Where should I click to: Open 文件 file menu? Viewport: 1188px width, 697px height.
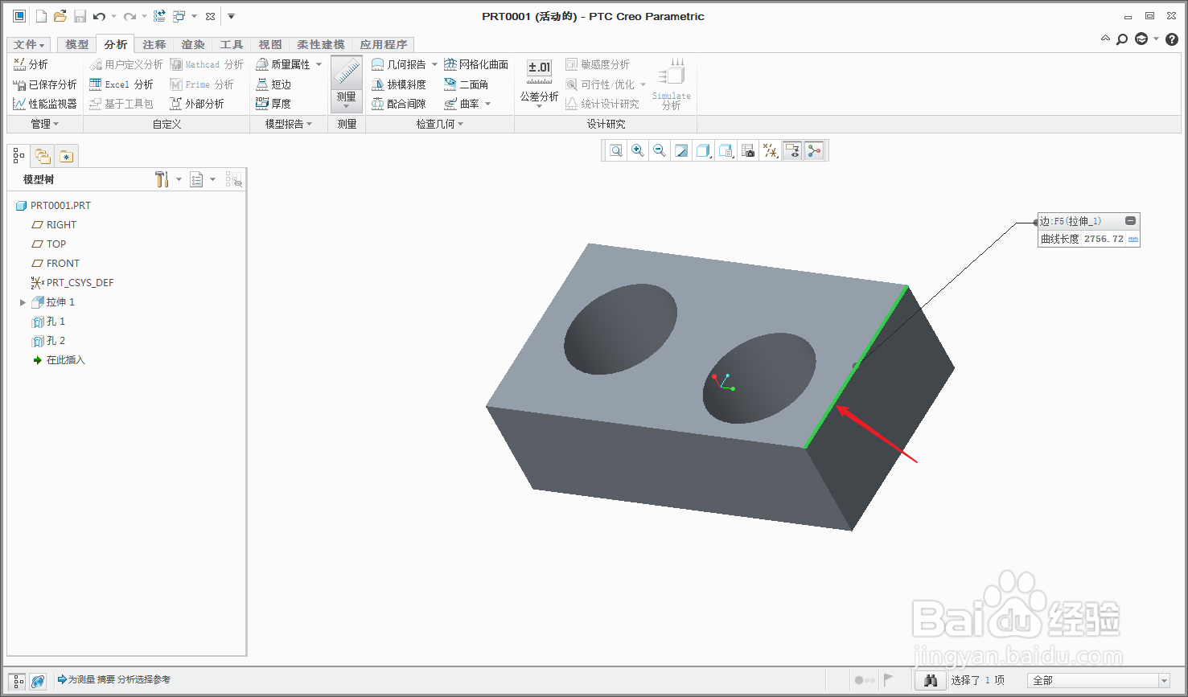tap(29, 45)
